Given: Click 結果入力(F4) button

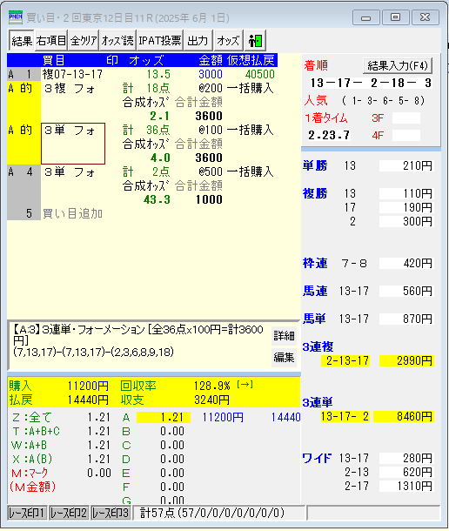Looking at the screenshot, I should [x=398, y=65].
